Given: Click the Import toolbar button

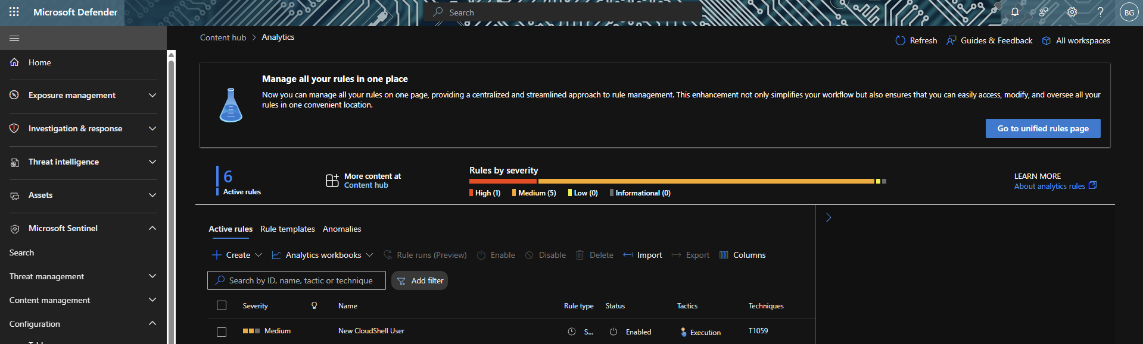Looking at the screenshot, I should pos(643,255).
